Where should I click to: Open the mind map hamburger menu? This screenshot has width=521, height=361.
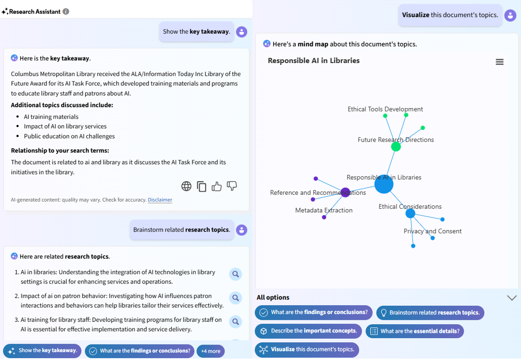pyautogui.click(x=500, y=62)
